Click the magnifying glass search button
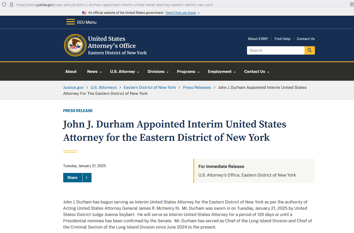 [310, 50]
